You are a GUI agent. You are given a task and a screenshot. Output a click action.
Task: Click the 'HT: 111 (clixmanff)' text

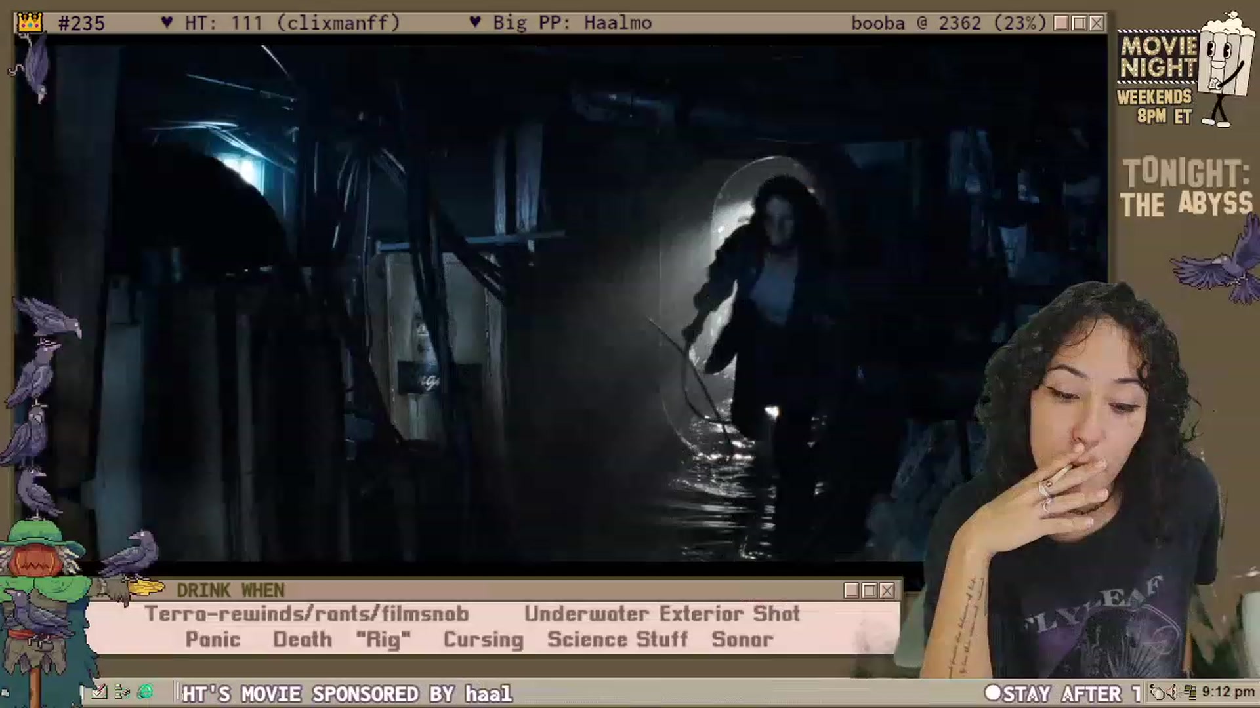point(291,23)
